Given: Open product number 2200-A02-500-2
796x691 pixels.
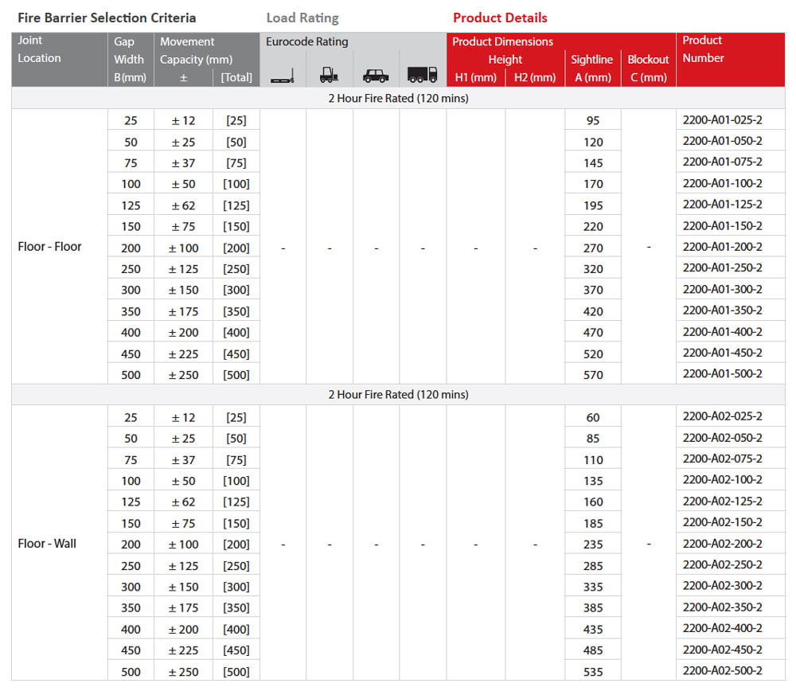Looking at the screenshot, I should (x=722, y=670).
